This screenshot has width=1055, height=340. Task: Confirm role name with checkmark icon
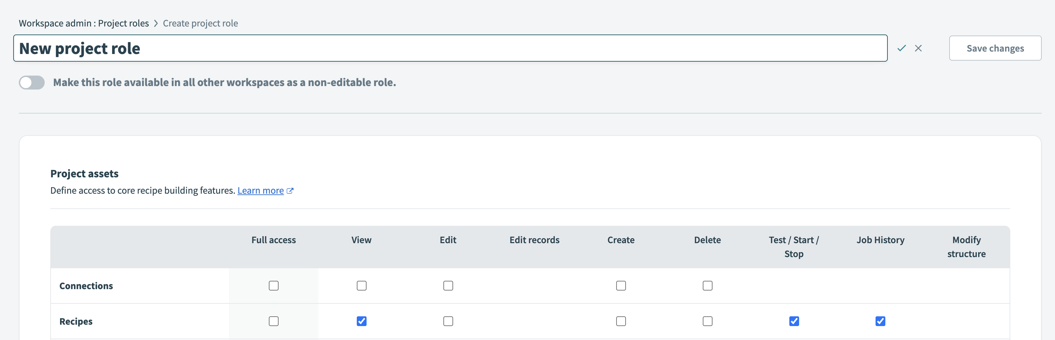[901, 48]
